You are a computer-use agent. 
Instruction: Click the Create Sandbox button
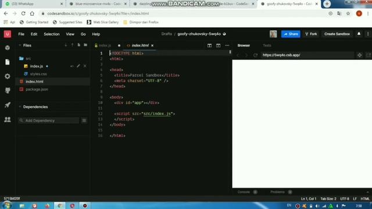pos(337,34)
